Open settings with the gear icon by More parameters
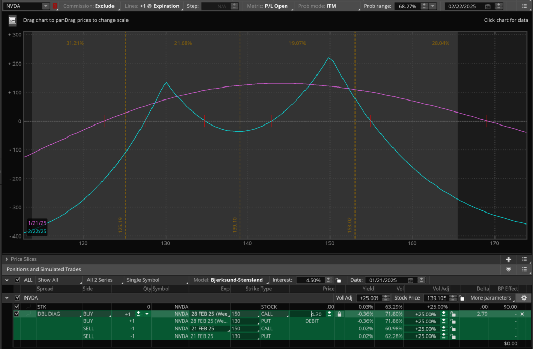This screenshot has width=533, height=349. click(x=524, y=298)
